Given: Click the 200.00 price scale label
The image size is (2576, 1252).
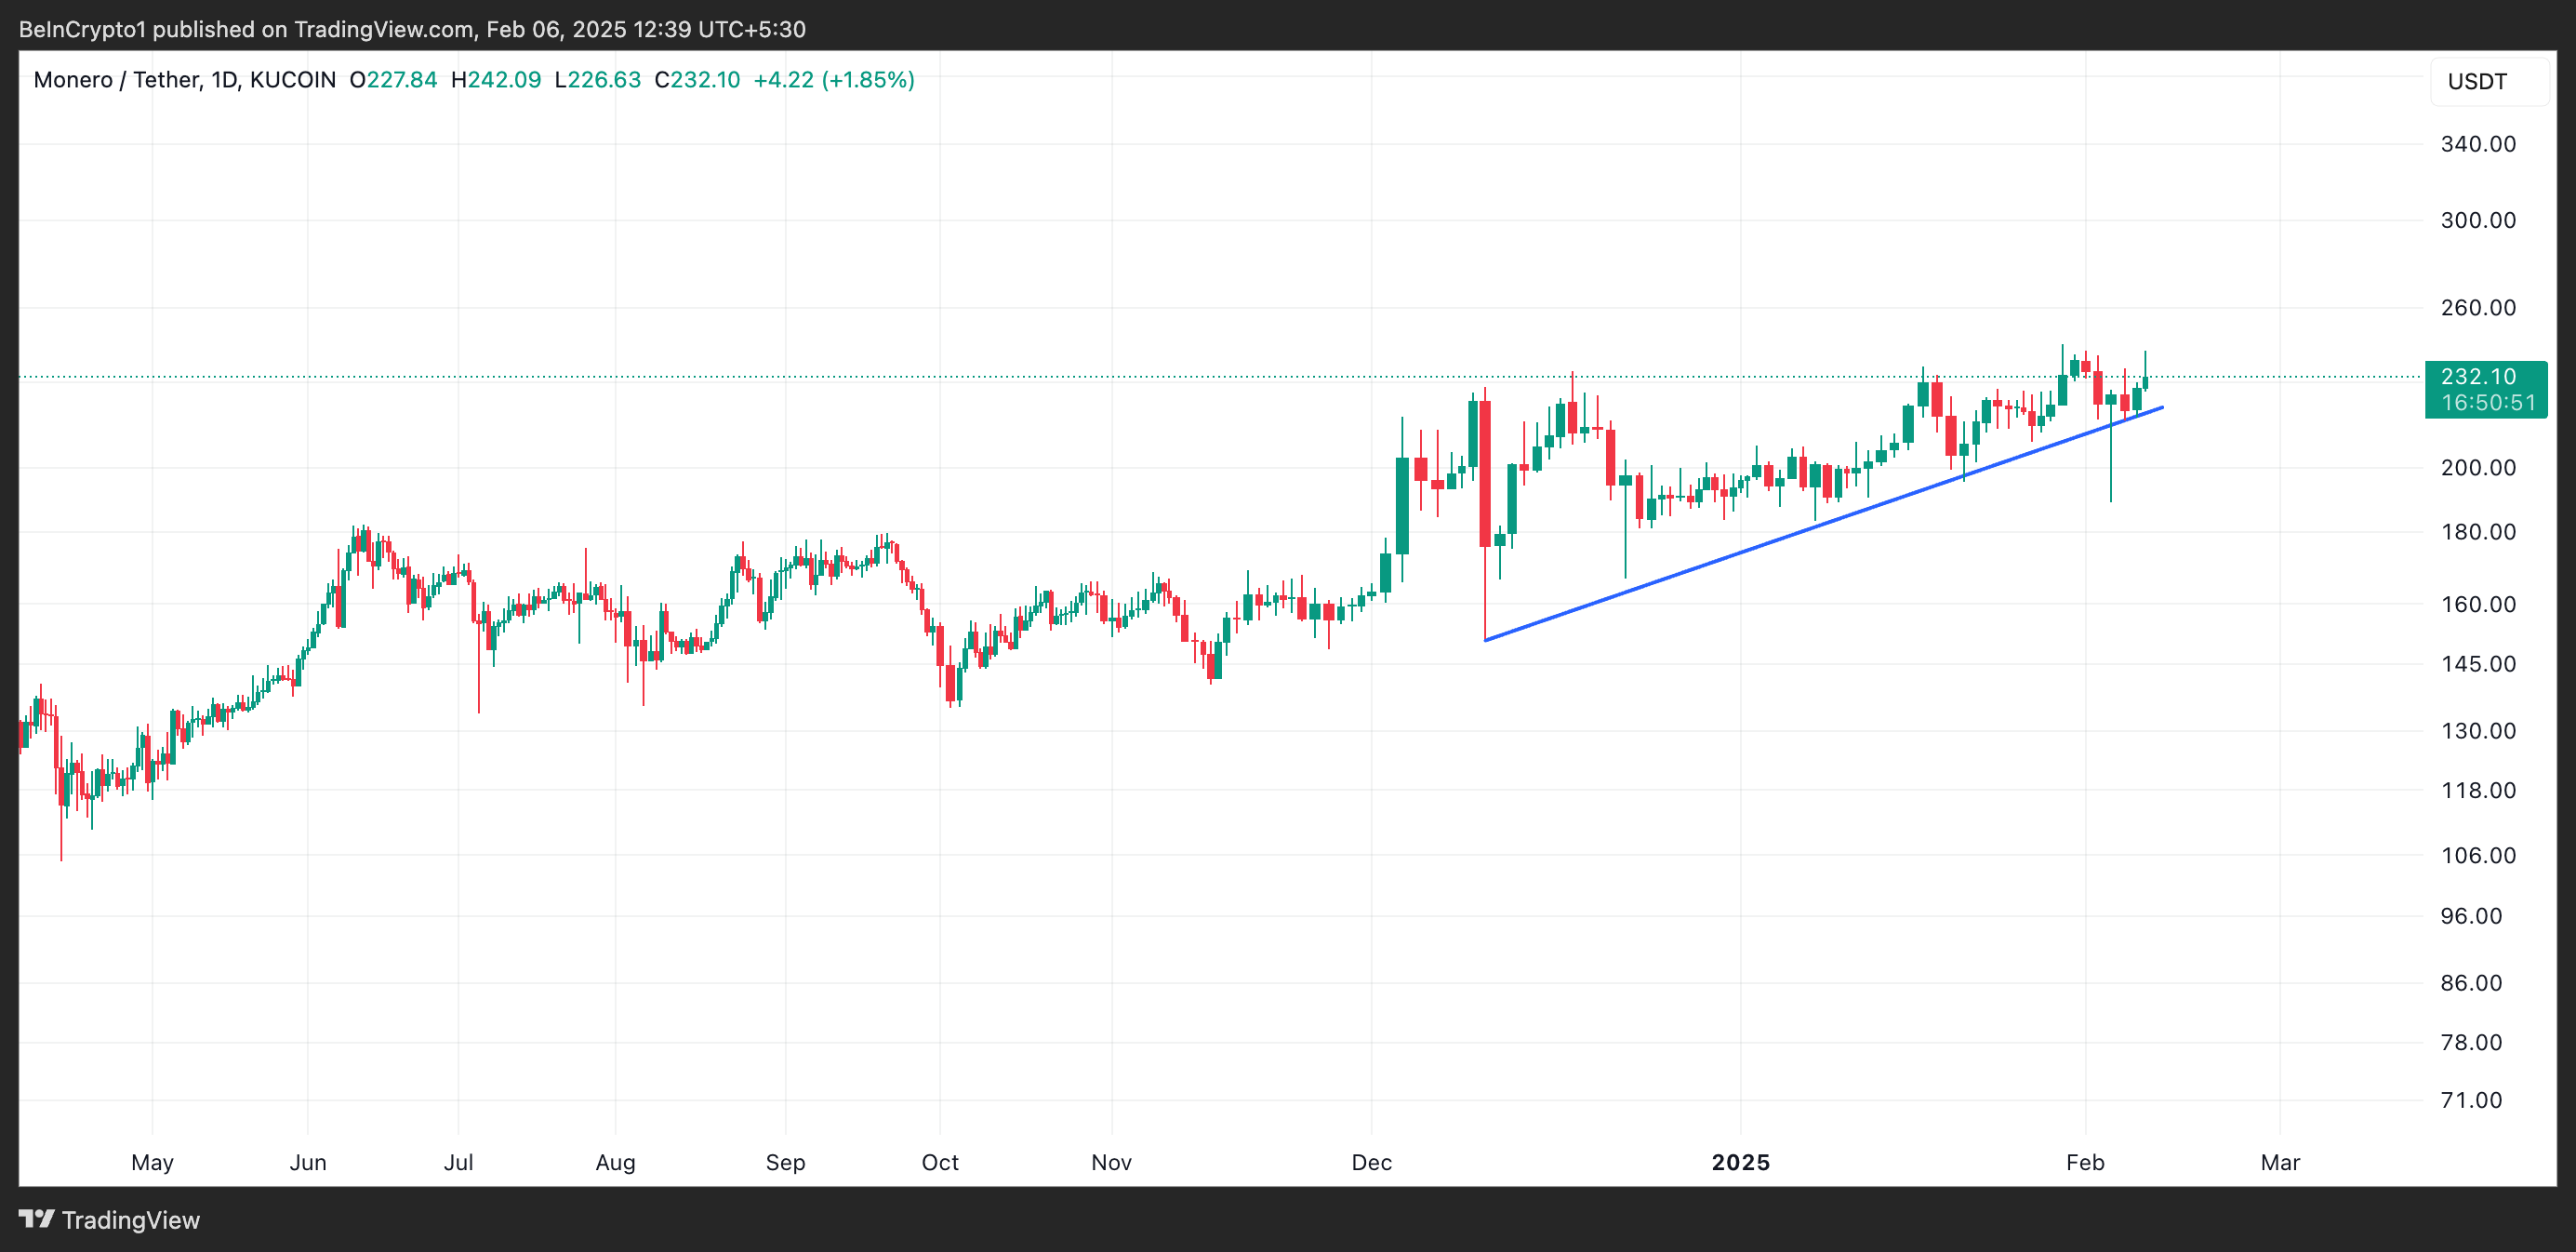Looking at the screenshot, I should [2477, 468].
